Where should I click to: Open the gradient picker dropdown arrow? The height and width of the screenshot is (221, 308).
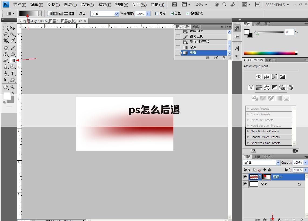[40, 13]
